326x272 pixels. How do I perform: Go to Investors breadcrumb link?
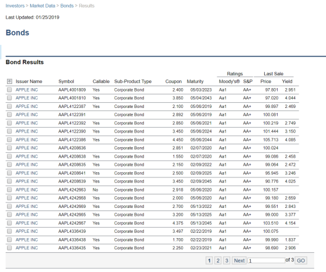tap(15, 6)
